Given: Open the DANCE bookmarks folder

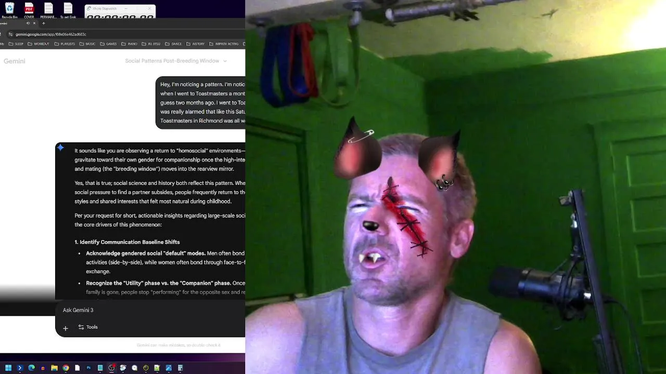Looking at the screenshot, I should [x=173, y=44].
